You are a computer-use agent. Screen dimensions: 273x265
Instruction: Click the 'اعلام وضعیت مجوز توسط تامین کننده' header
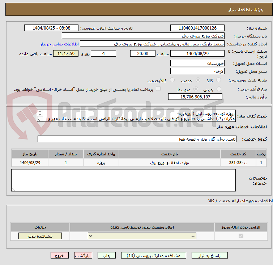[x=142, y=227]
